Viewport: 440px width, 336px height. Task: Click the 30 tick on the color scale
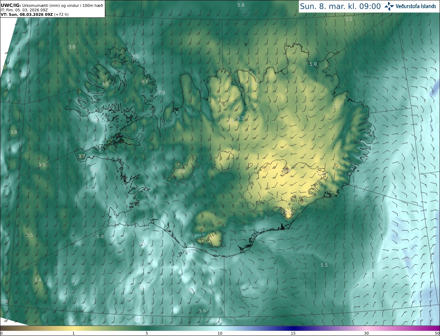click(x=366, y=333)
